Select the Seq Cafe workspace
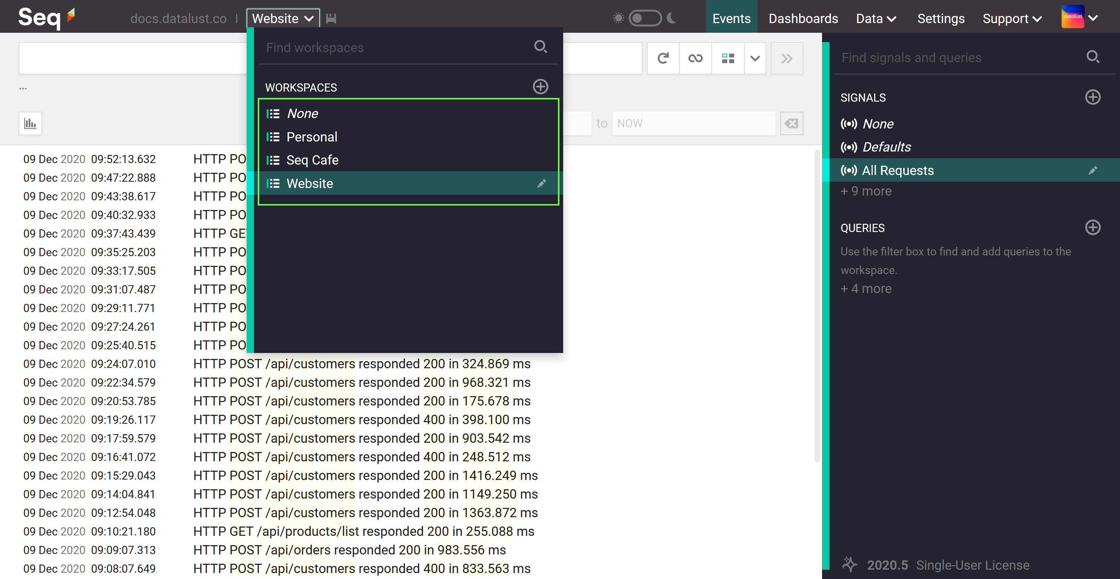This screenshot has height=579, width=1120. [312, 160]
